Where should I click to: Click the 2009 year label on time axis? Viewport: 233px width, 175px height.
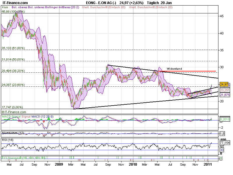pyautogui.click(x=59, y=164)
